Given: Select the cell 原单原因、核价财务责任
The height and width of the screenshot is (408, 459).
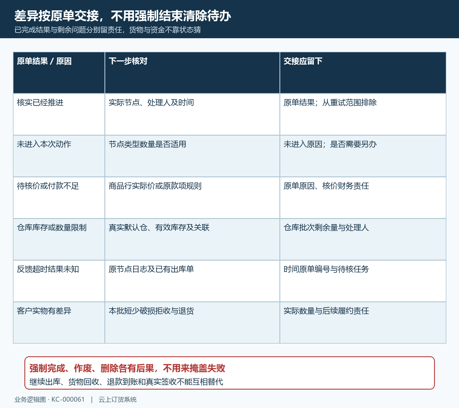Looking at the screenshot, I should tap(363, 198).
